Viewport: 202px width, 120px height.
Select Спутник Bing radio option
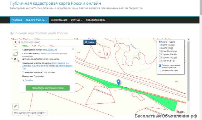(x=160, y=61)
